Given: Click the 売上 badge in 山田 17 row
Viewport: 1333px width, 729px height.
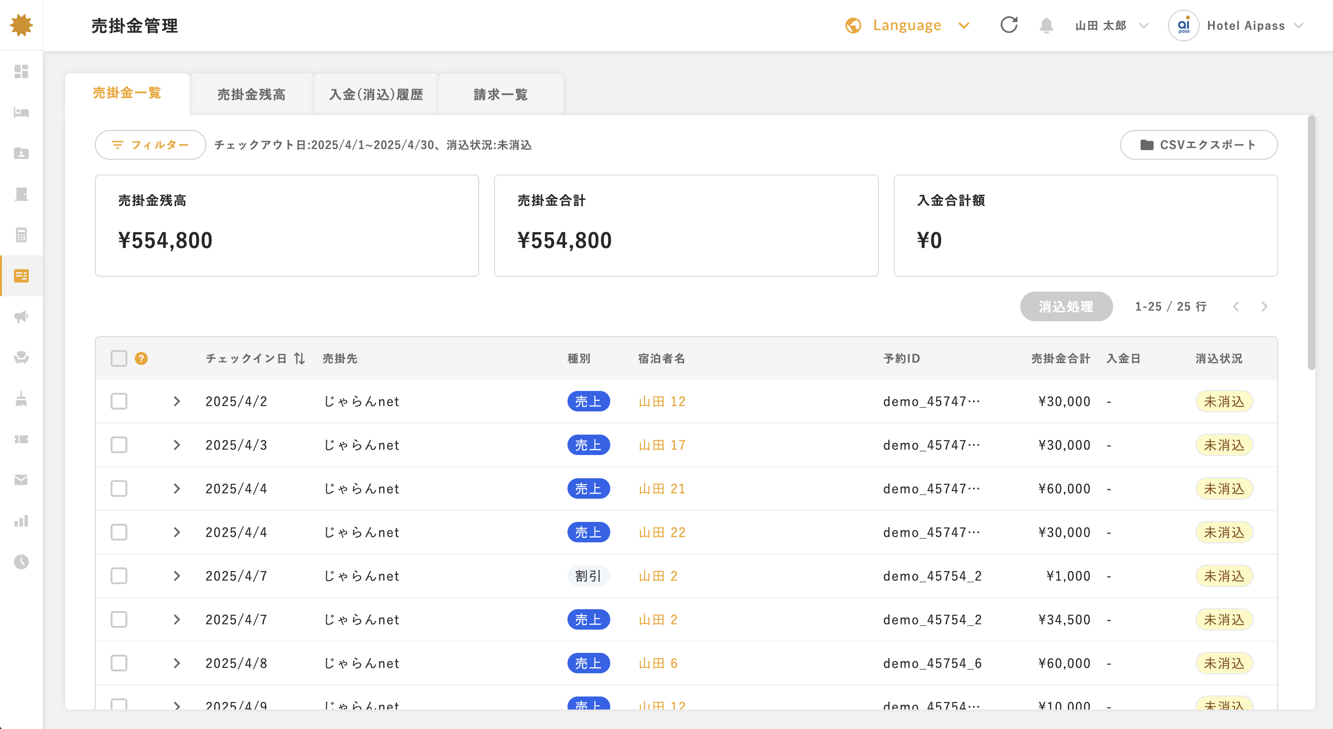Looking at the screenshot, I should (588, 445).
